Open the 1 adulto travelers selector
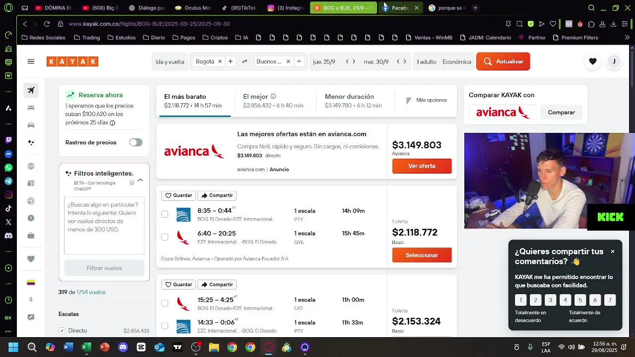The height and width of the screenshot is (357, 635). click(427, 61)
